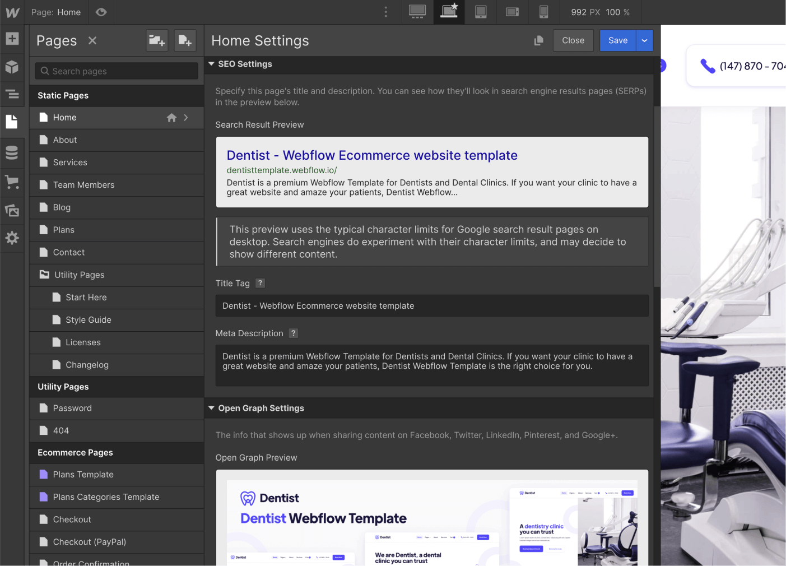Click inside the Title Tag field
Screen dimensions: 786x566
[431, 305]
